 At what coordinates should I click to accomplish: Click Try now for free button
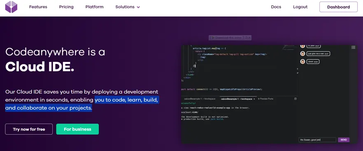pyautogui.click(x=29, y=129)
